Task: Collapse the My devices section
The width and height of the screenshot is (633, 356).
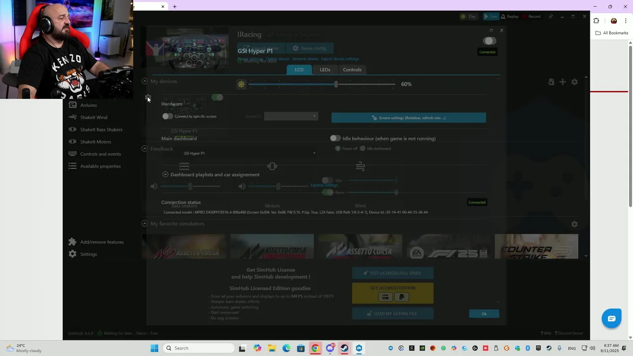Action: coord(144,81)
